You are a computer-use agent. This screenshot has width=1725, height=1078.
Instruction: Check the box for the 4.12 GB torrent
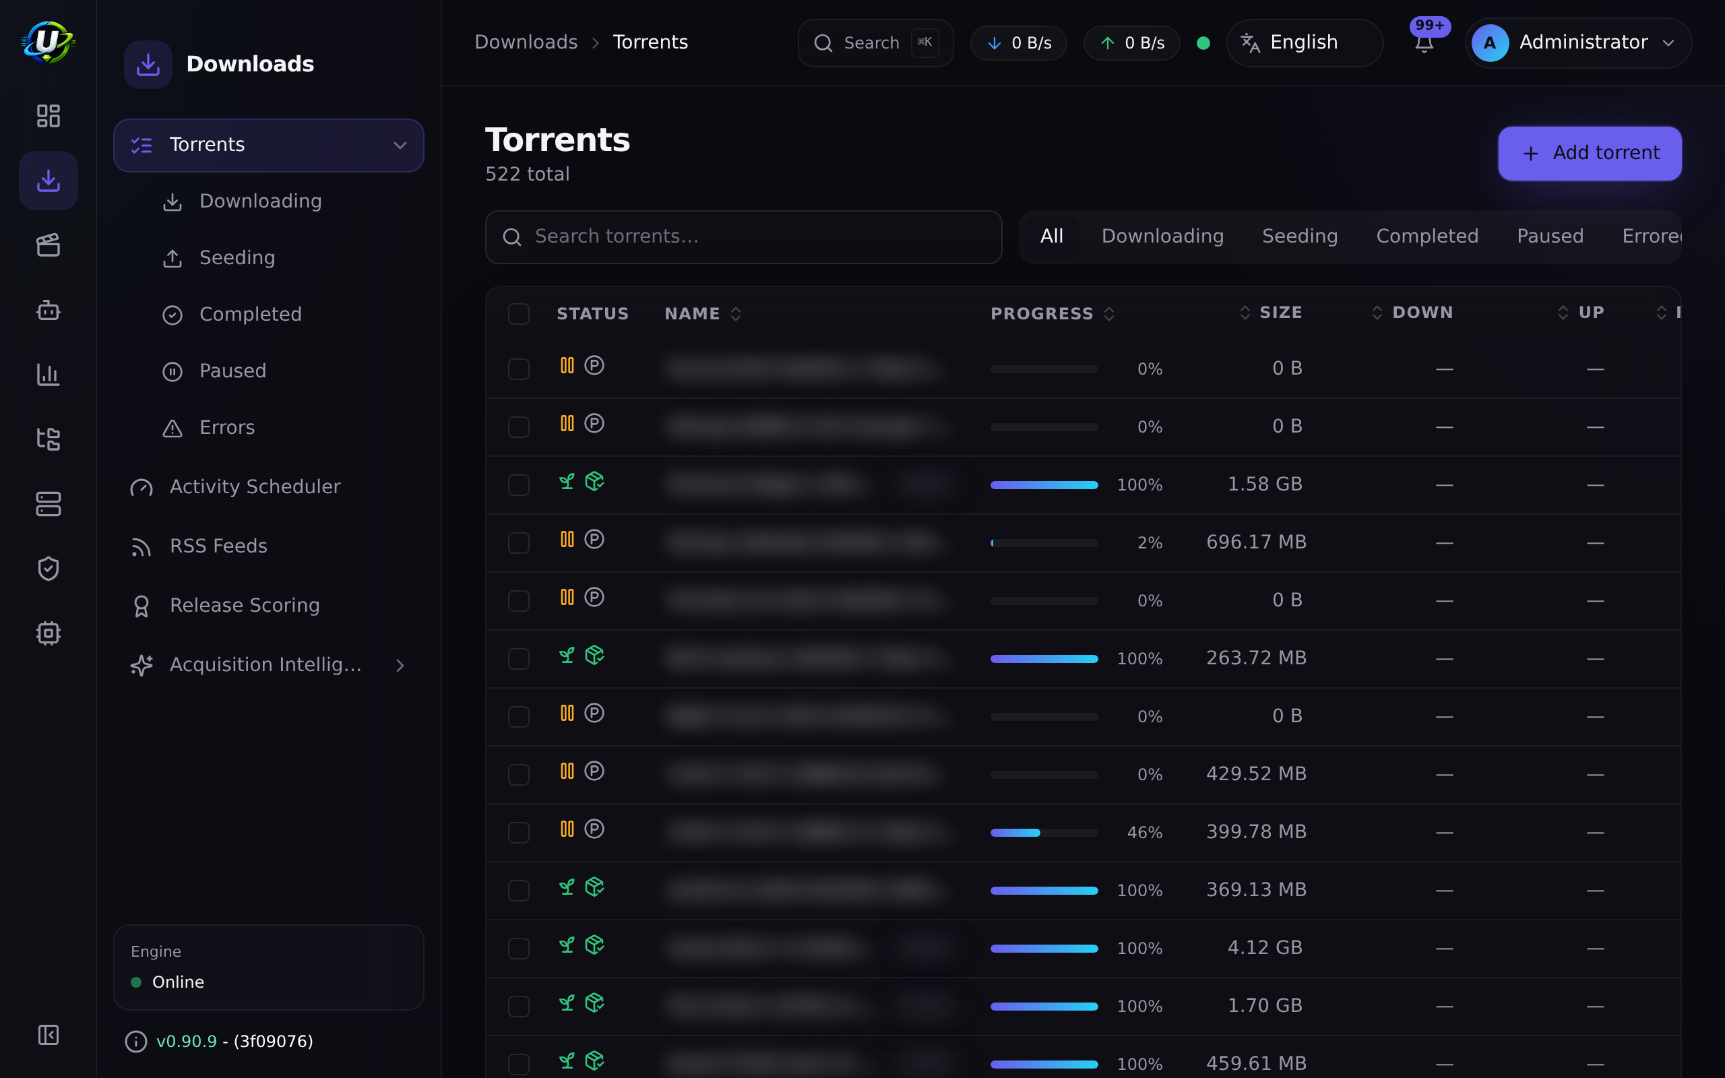coord(518,948)
